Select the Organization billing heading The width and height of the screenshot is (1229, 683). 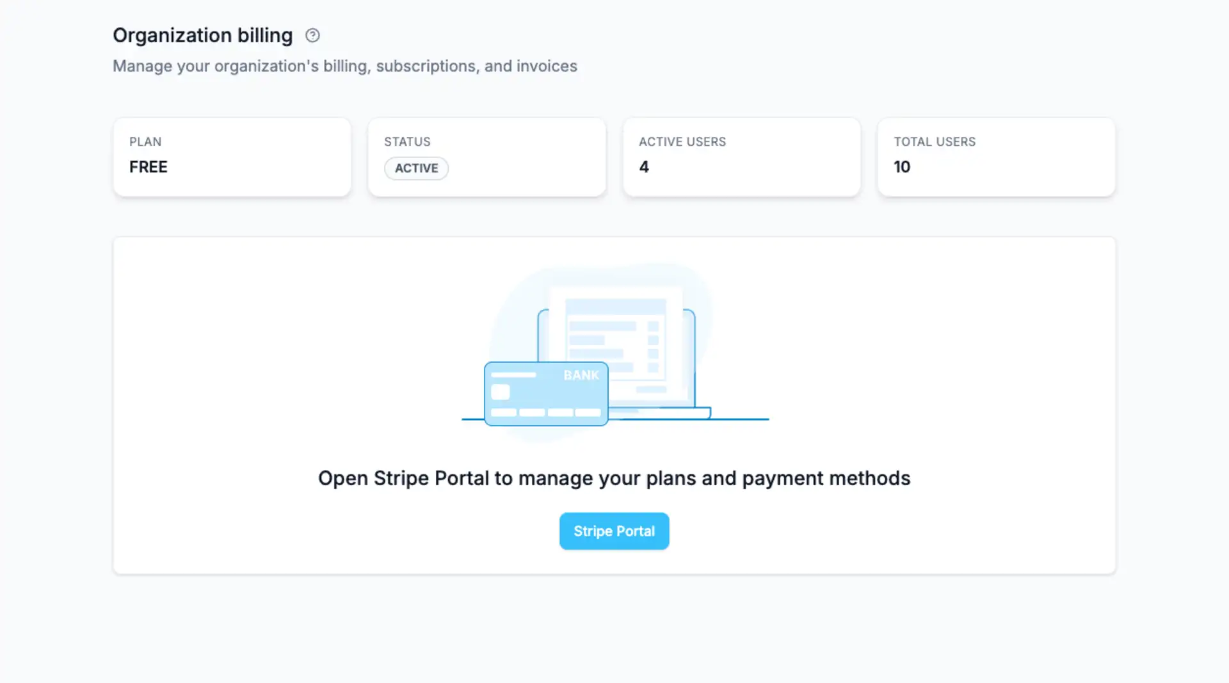203,35
